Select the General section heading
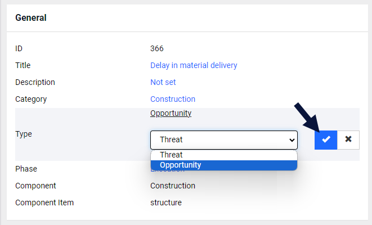 pos(31,18)
